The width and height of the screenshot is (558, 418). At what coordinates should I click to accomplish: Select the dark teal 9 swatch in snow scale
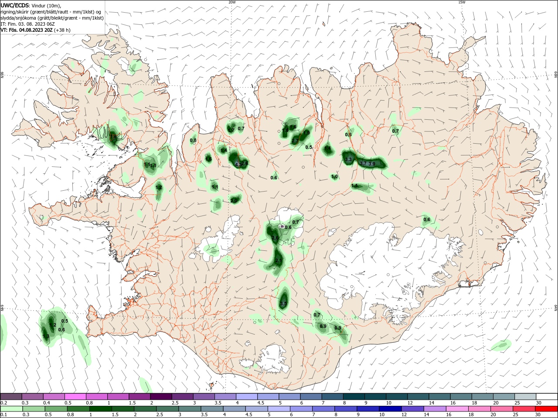tap(375, 396)
